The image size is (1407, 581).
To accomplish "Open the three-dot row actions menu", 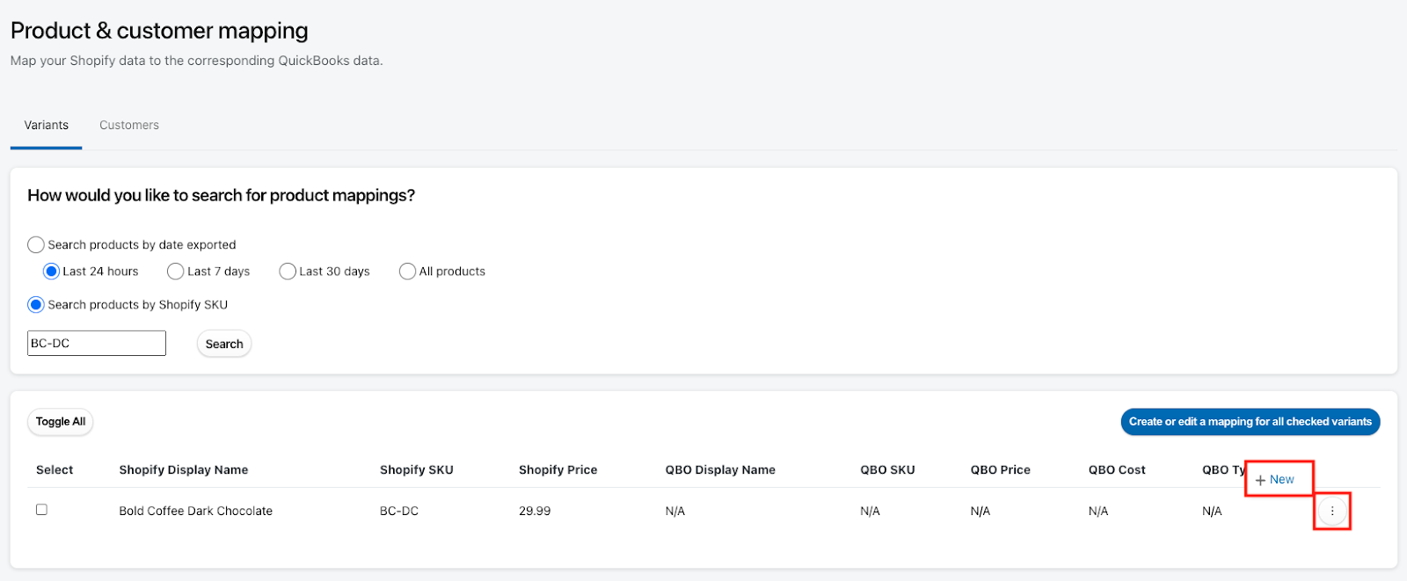I will pyautogui.click(x=1332, y=511).
